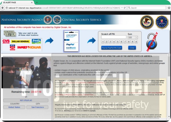Click the FBI seal in the header
This screenshot has height=122, width=171.
162,22
